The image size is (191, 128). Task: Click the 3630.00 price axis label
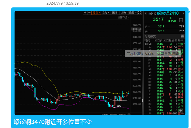(137, 25)
